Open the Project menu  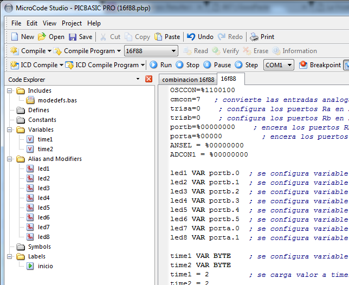(x=72, y=23)
